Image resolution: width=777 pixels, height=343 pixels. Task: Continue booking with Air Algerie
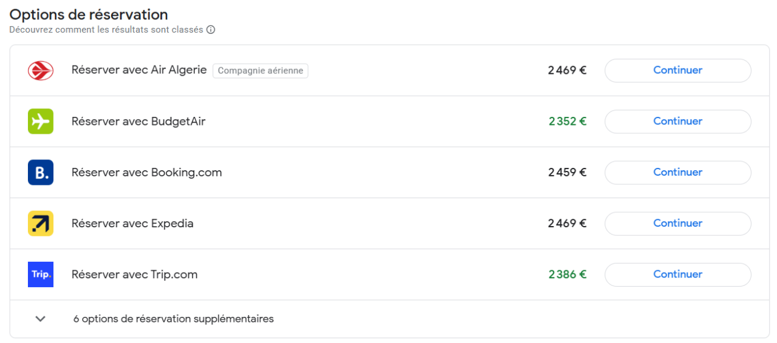[677, 70]
